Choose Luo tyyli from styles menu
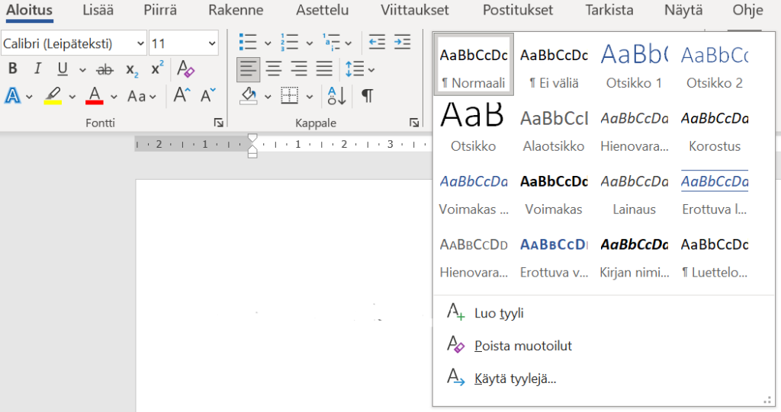Screen dimensions: 781x412 click(499, 313)
